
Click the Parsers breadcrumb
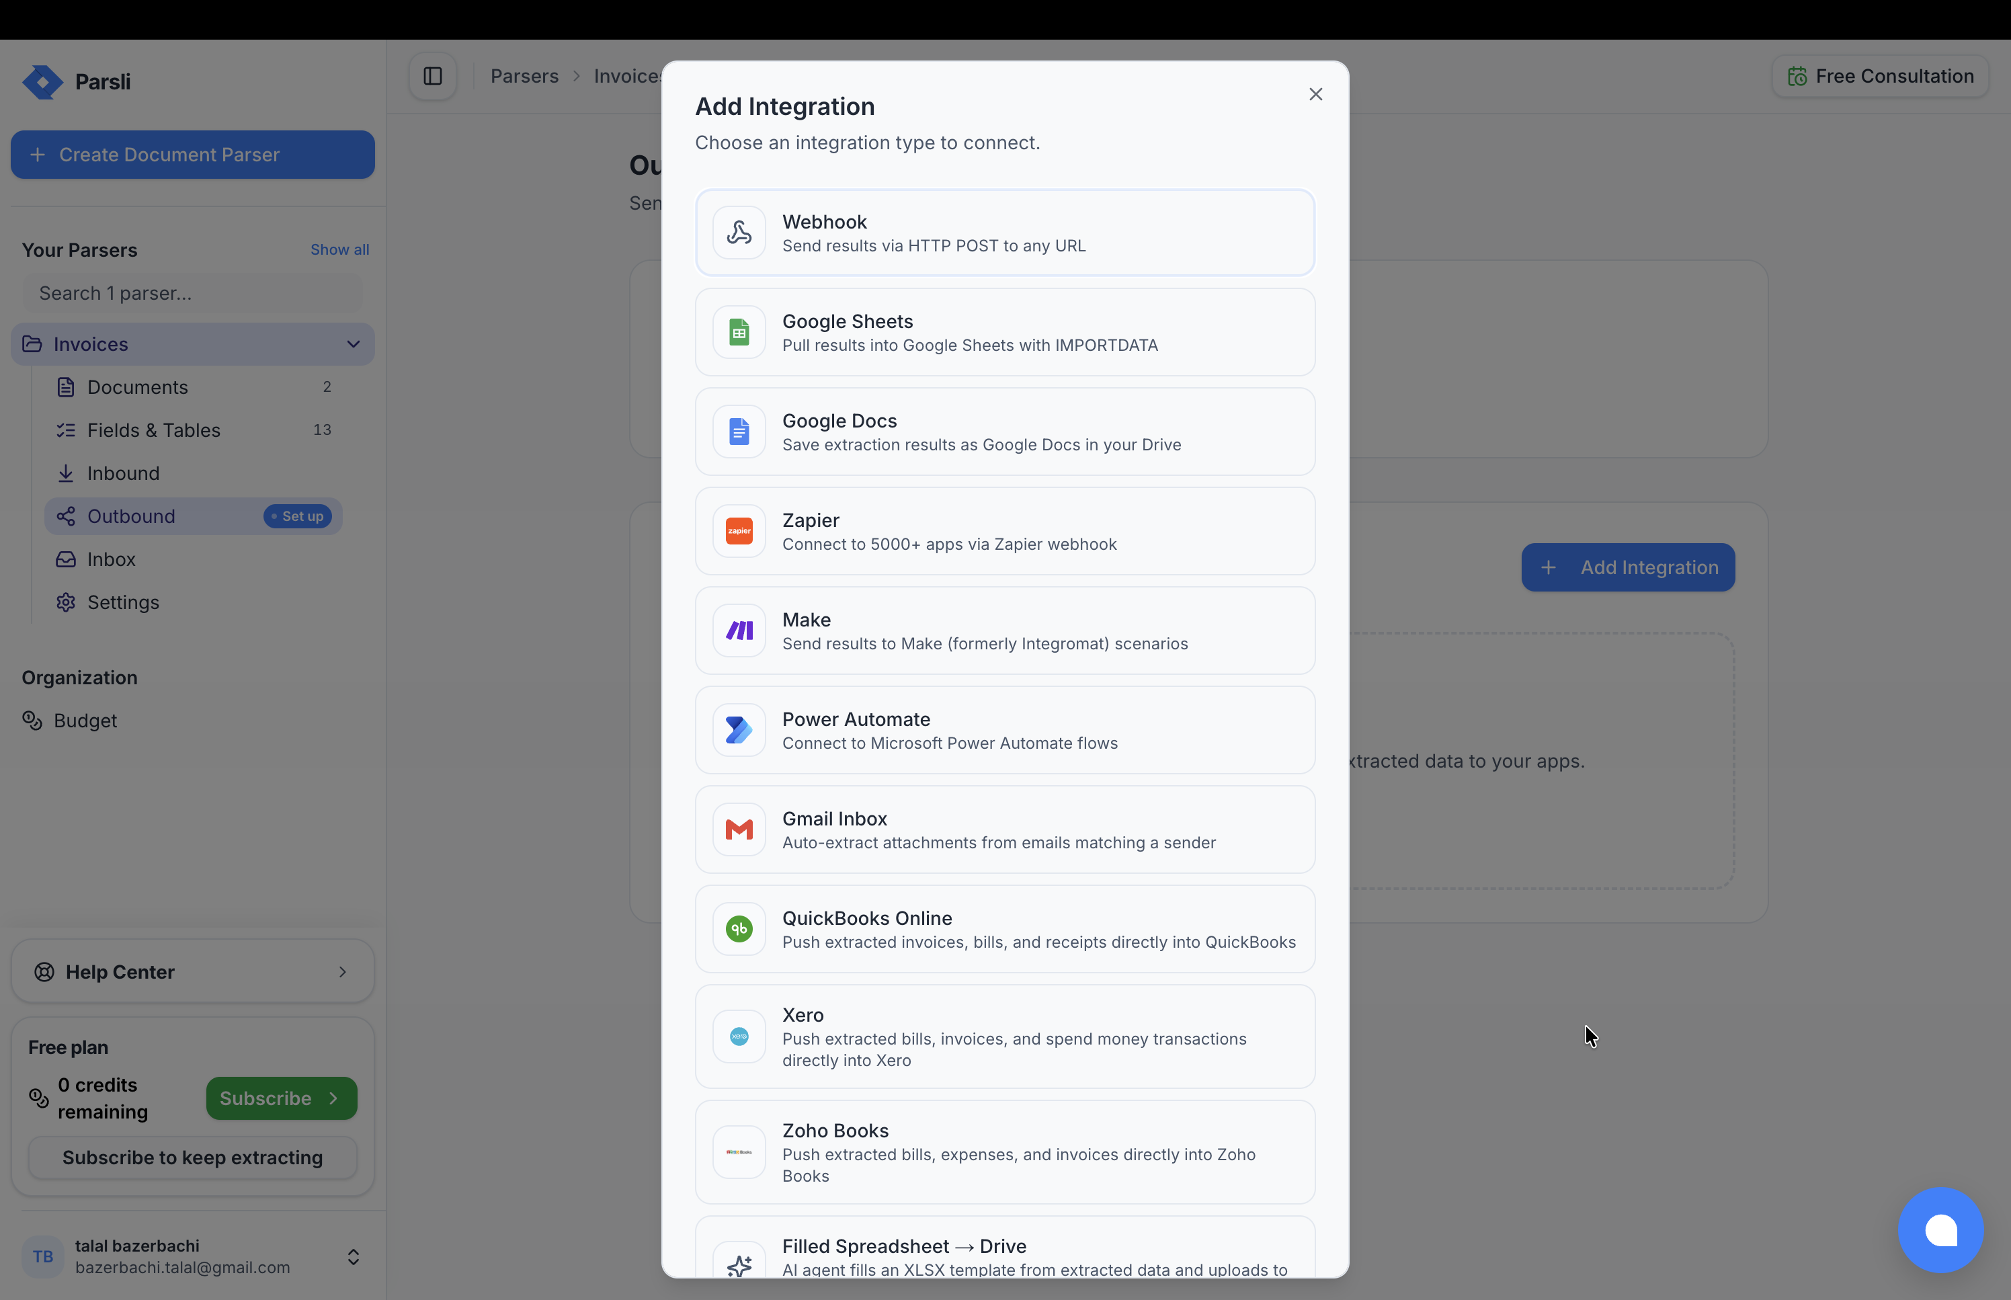click(x=524, y=76)
